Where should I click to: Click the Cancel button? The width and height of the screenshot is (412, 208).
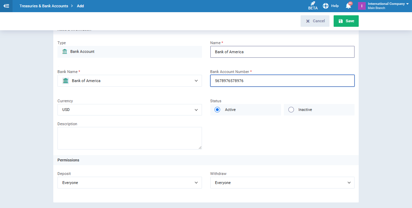pyautogui.click(x=315, y=21)
